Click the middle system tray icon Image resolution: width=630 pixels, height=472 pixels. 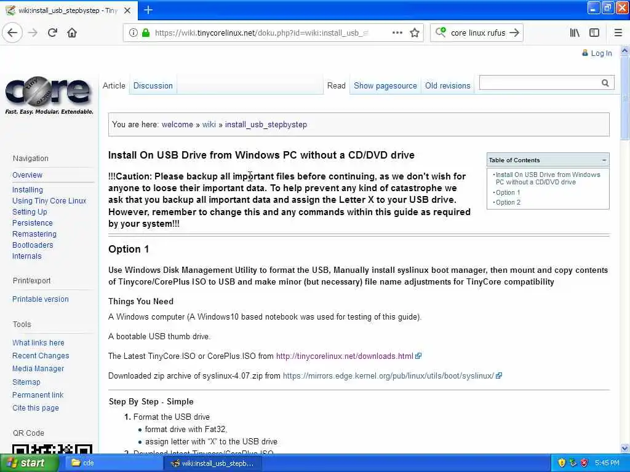[x=573, y=463]
